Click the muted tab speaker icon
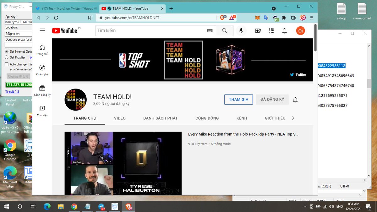The image size is (377, 212). point(109,8)
